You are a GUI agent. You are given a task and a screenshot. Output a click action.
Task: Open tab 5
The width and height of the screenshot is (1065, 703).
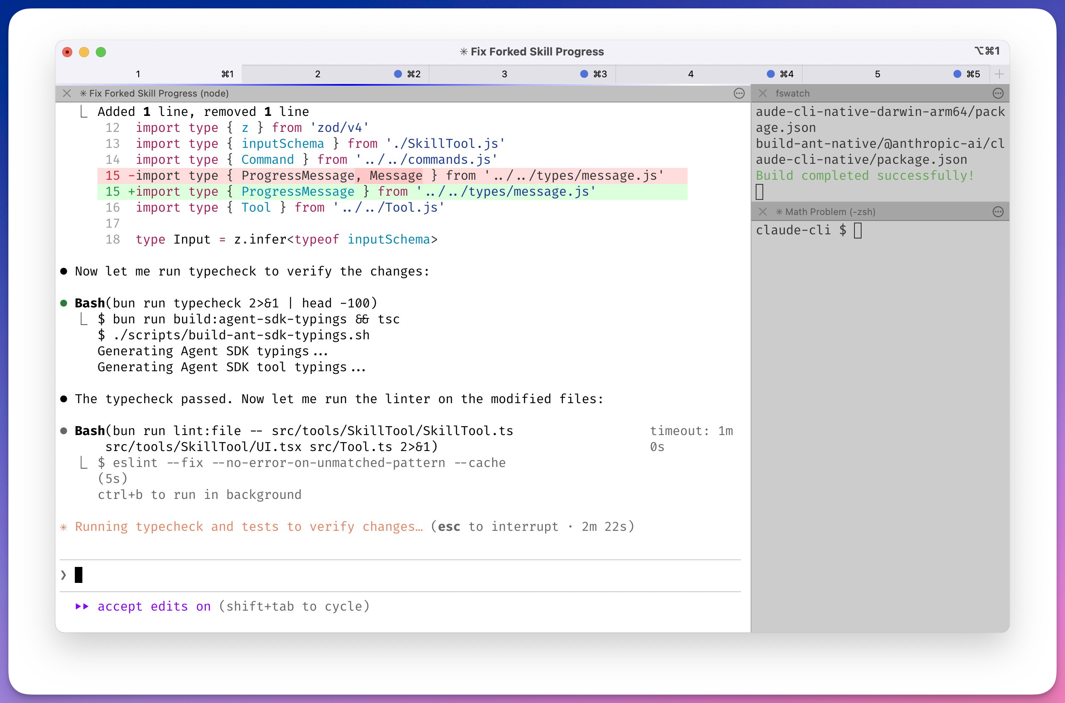(x=878, y=74)
